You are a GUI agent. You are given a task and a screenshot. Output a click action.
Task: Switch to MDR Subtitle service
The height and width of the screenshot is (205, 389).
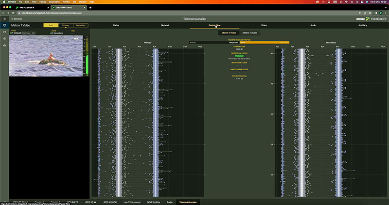(x=154, y=202)
